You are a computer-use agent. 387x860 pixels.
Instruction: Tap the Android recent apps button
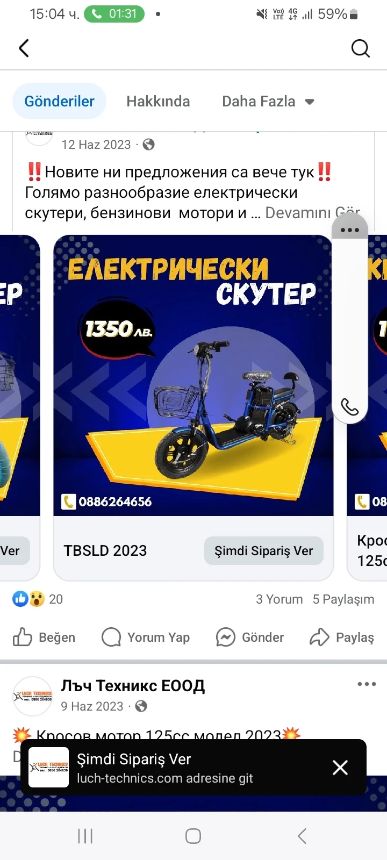(x=85, y=836)
